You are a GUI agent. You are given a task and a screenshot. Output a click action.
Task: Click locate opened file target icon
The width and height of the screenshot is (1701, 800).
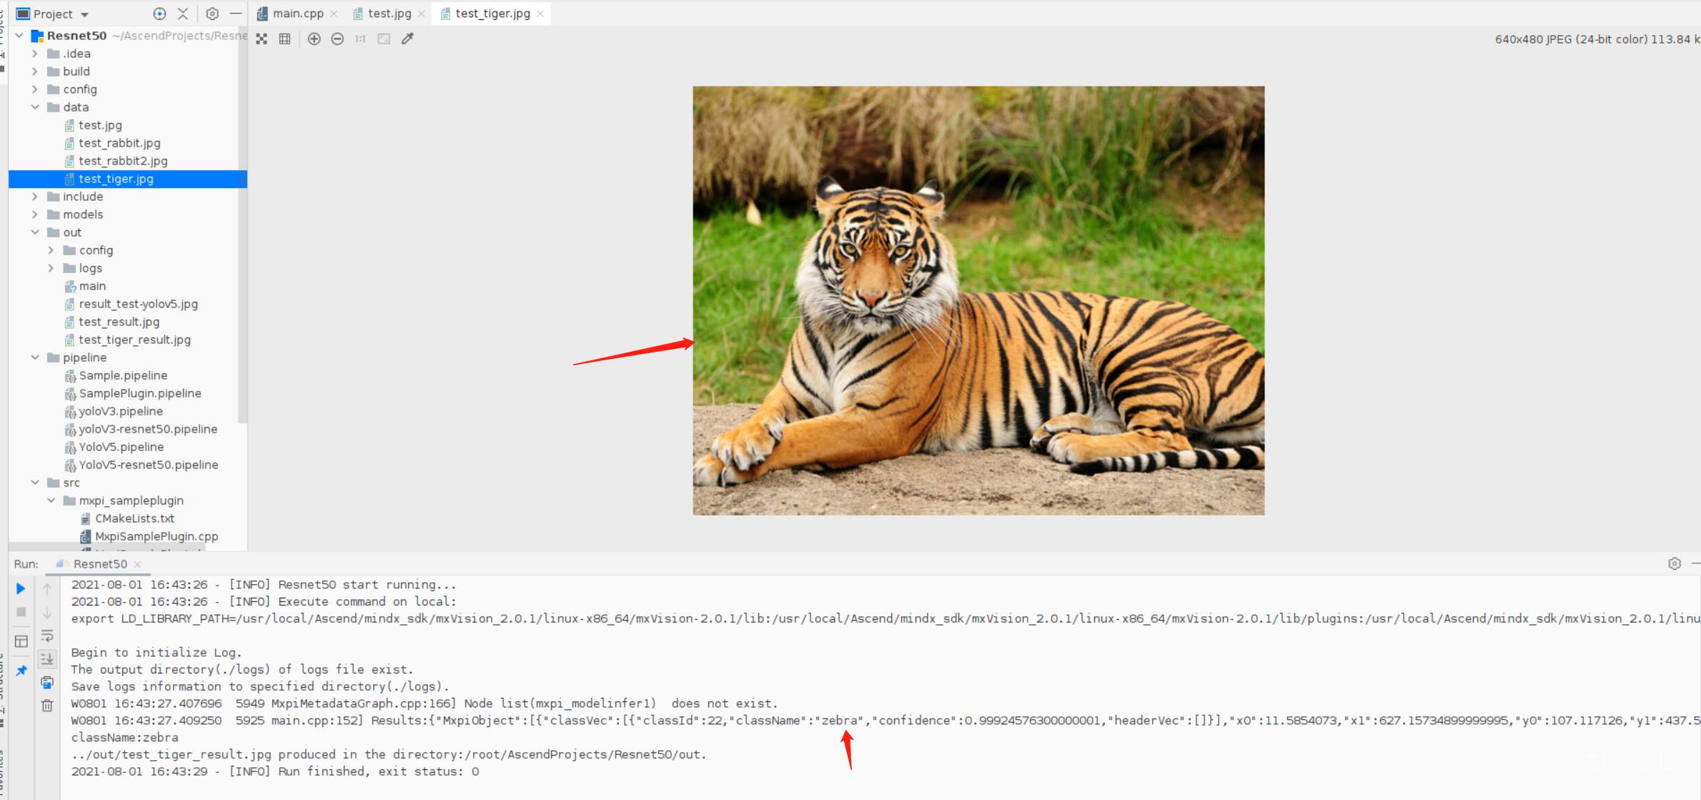159,14
